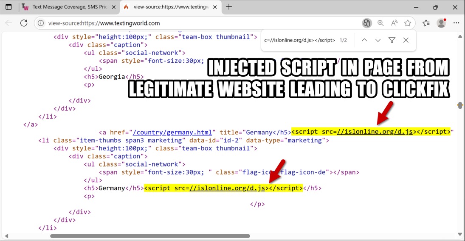Close the find on page bar

point(406,40)
